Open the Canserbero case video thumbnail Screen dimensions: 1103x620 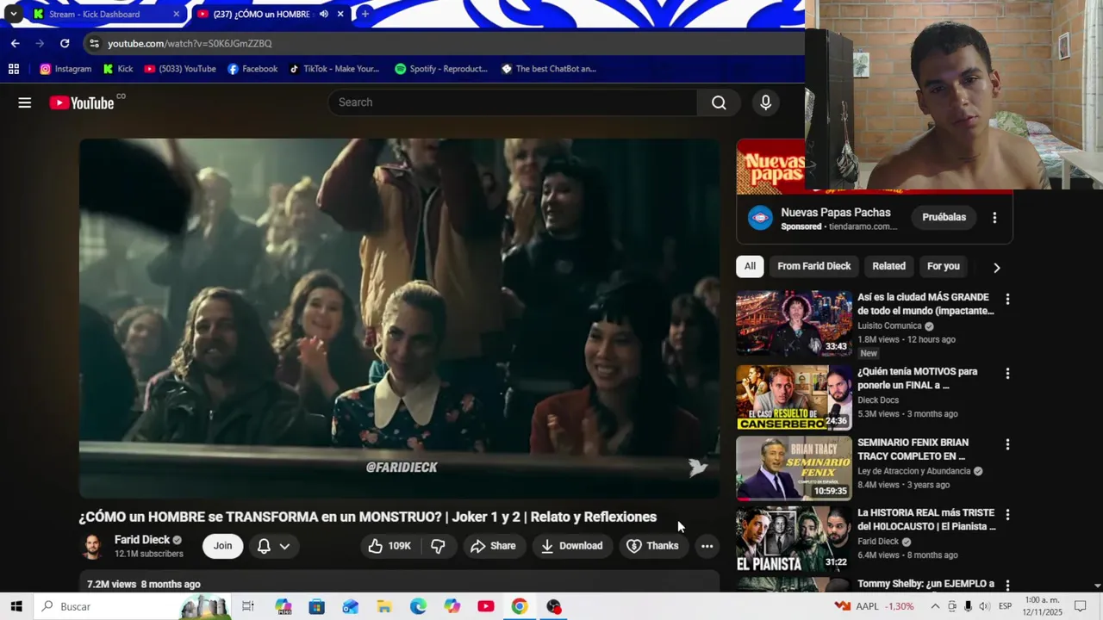(794, 398)
